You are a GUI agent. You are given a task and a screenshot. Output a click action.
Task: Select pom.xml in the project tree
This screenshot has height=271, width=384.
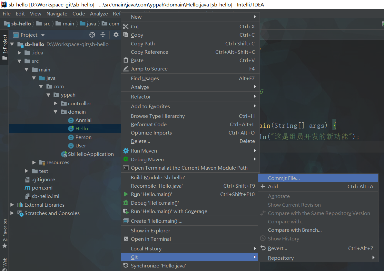pos(42,188)
